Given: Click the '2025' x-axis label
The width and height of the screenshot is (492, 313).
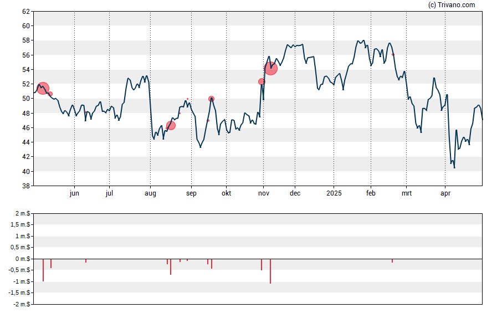Looking at the screenshot, I should (334, 193).
